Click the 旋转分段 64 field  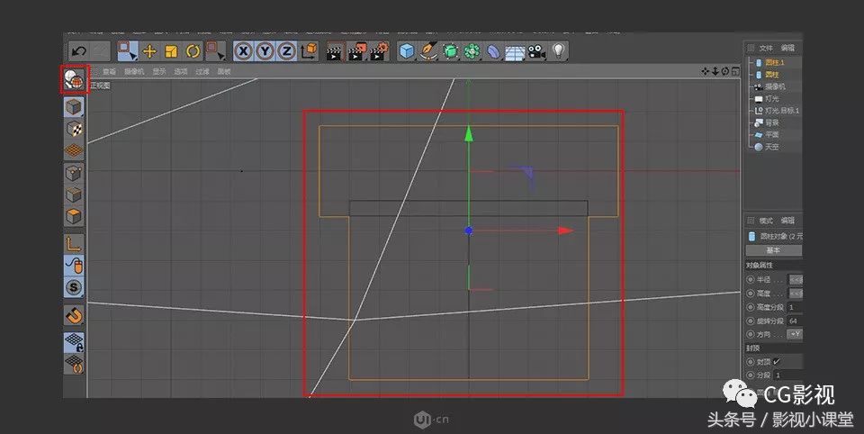click(x=795, y=321)
